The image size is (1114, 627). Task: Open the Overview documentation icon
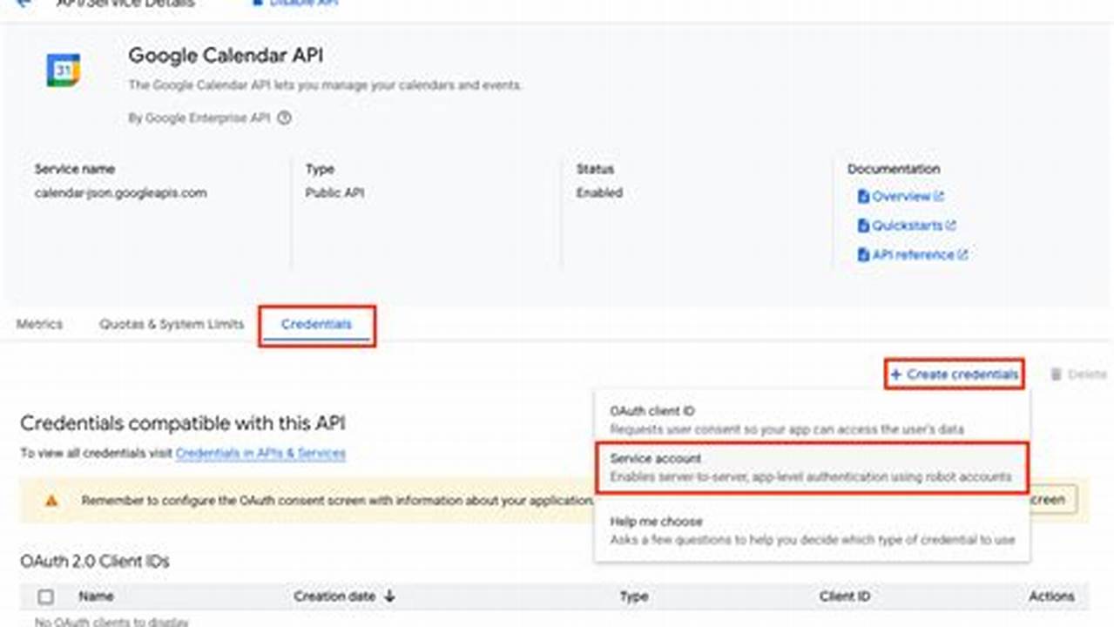tap(862, 196)
